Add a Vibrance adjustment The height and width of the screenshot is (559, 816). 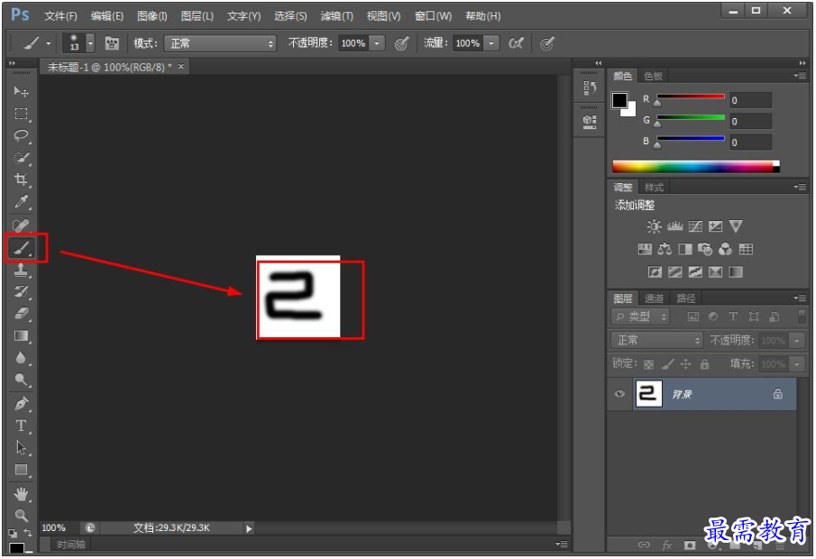736,226
